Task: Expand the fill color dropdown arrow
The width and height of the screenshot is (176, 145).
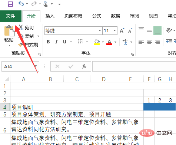Action: [x=103, y=42]
